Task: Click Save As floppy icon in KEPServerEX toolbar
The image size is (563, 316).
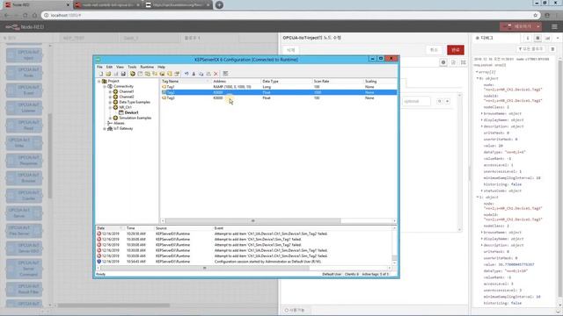Action: [x=123, y=74]
